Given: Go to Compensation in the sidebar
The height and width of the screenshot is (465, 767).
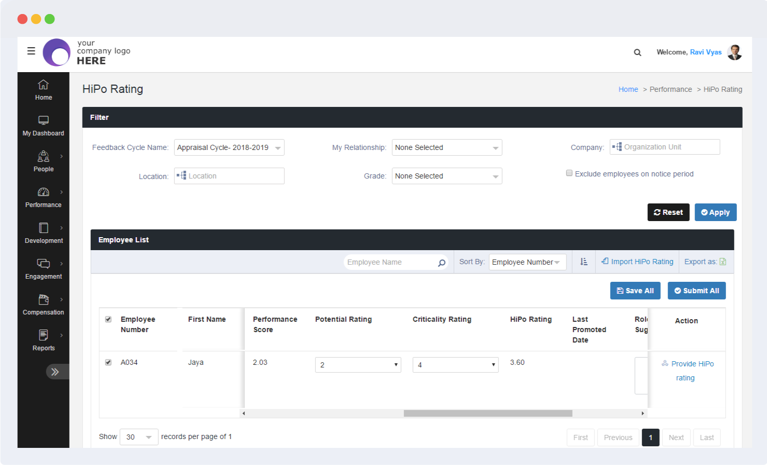Looking at the screenshot, I should 44,305.
